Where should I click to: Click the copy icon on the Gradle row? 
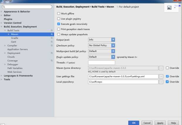(x=52, y=38)
